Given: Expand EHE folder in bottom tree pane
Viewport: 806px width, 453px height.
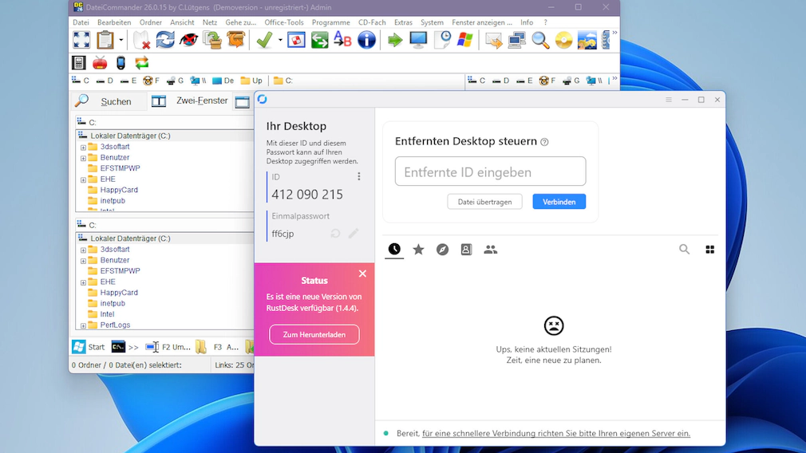Looking at the screenshot, I should pos(83,282).
